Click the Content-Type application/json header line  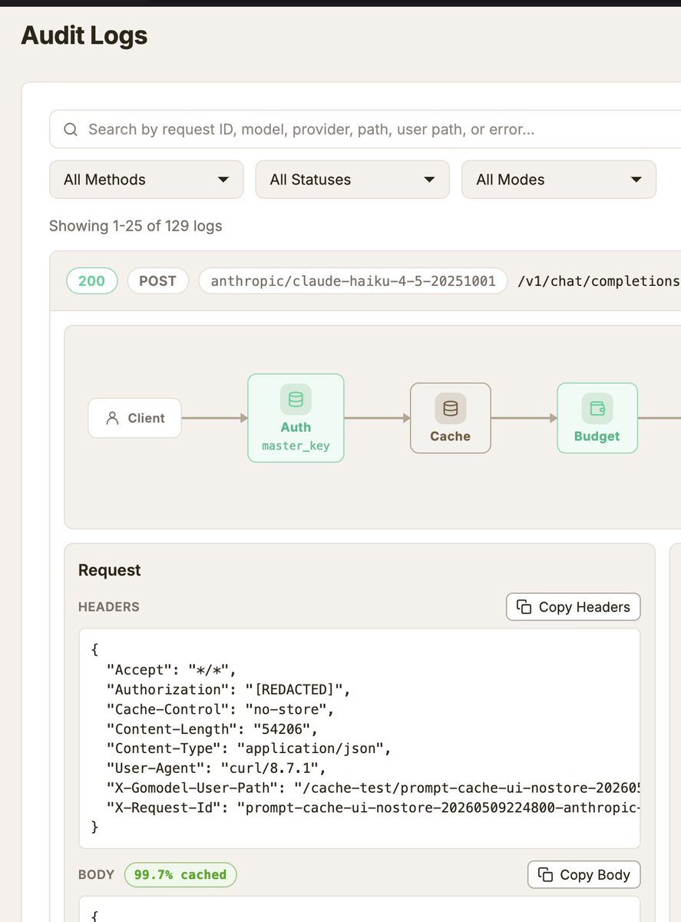click(249, 748)
